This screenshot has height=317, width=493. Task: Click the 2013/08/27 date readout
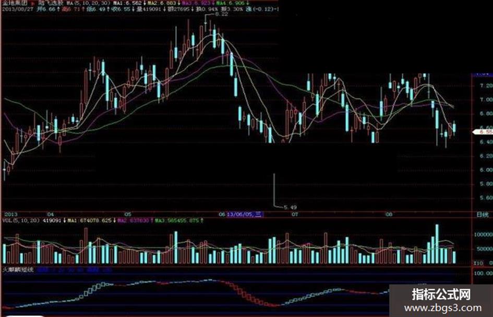(x=18, y=9)
